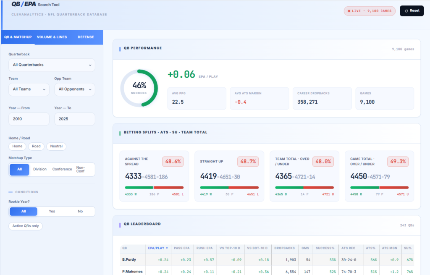Viewport: 430px width, 275px height.
Task: Click the 48.6% against-the-spread badge
Action: coord(173,162)
